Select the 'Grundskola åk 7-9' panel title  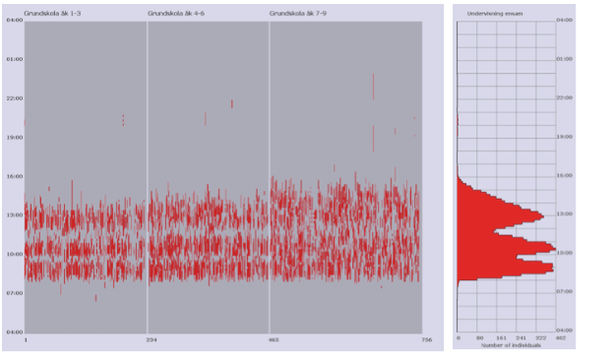(x=298, y=14)
